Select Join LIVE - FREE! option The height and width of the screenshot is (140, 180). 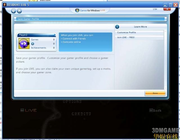pyautogui.click(x=139, y=37)
